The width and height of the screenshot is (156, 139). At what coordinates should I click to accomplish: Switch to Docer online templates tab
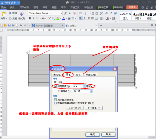44,26
